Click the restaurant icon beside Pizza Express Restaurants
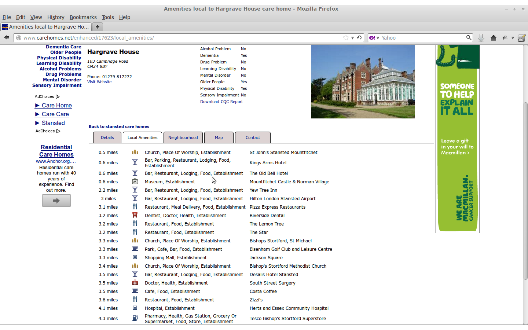The height and width of the screenshot is (330, 528). (x=135, y=207)
